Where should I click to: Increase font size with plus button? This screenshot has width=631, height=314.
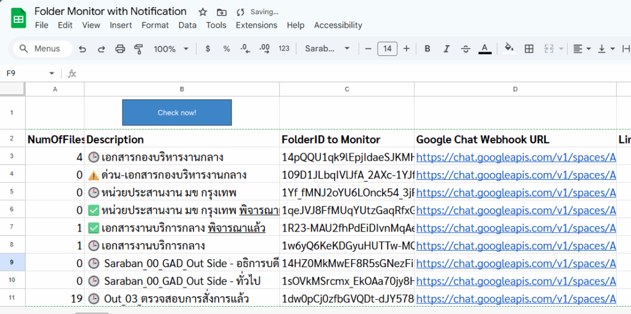click(407, 49)
